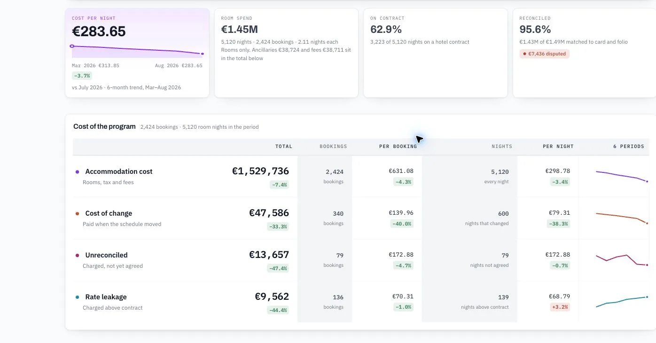
Task: Sort by the Per night column header
Action: coord(558,147)
